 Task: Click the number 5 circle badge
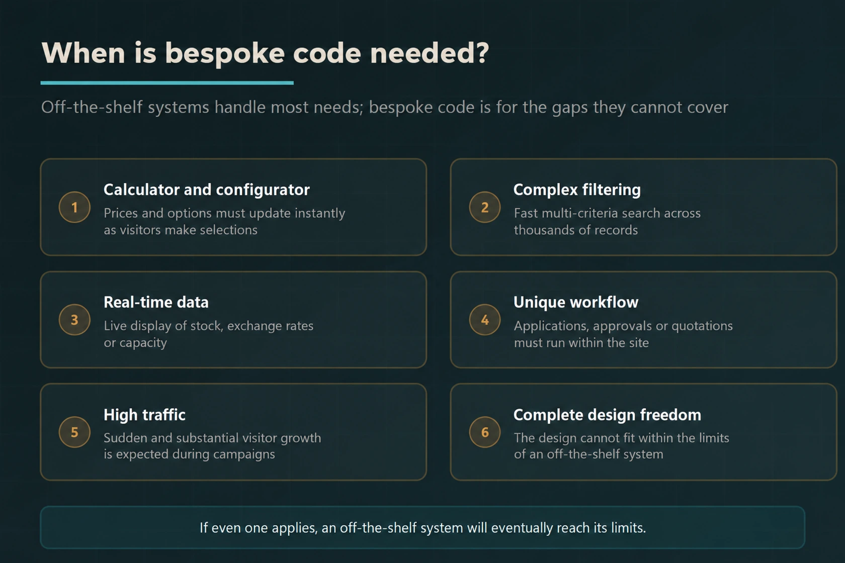74,432
